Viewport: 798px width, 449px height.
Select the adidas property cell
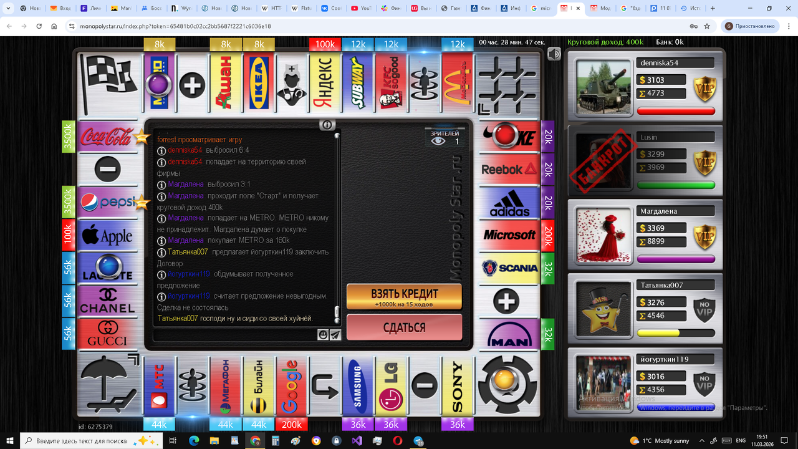coord(509,202)
